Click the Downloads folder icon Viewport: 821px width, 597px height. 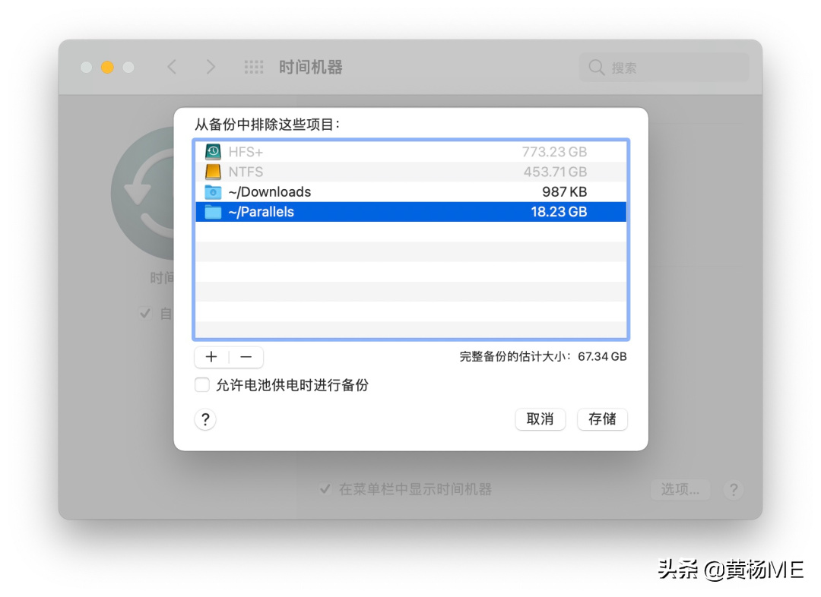213,192
